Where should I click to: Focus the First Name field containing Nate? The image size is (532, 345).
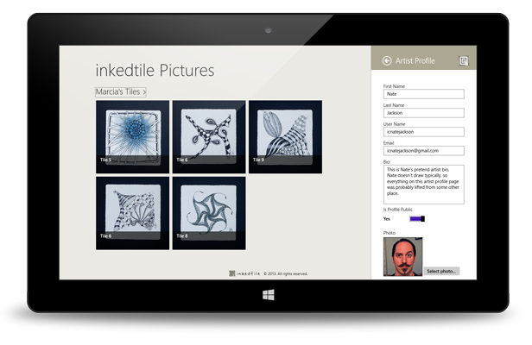424,94
